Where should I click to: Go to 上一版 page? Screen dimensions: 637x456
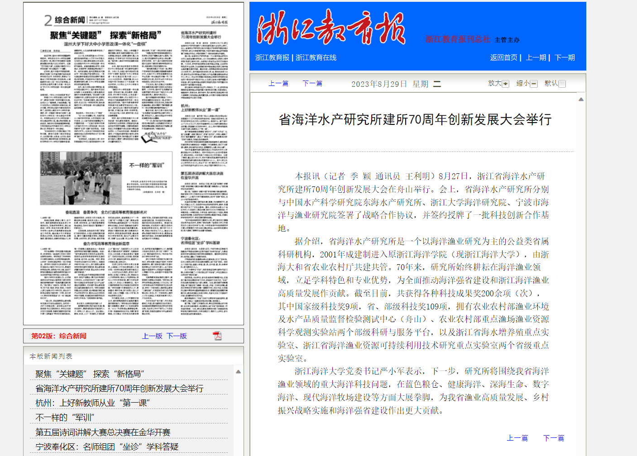coord(152,336)
